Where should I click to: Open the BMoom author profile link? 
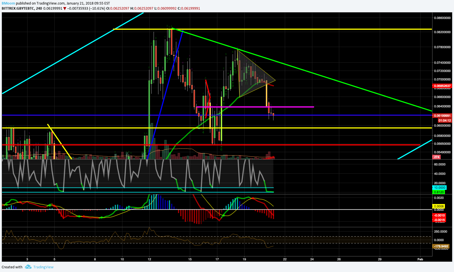[8, 3]
